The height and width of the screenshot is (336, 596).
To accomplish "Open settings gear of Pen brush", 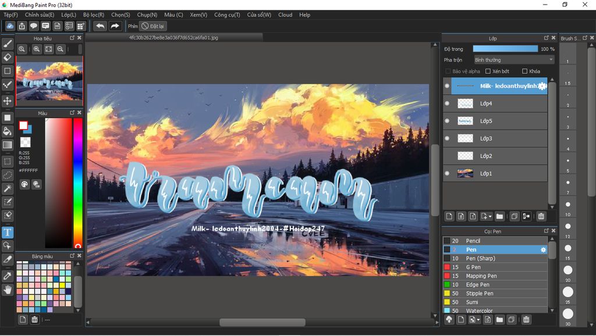I will [543, 249].
